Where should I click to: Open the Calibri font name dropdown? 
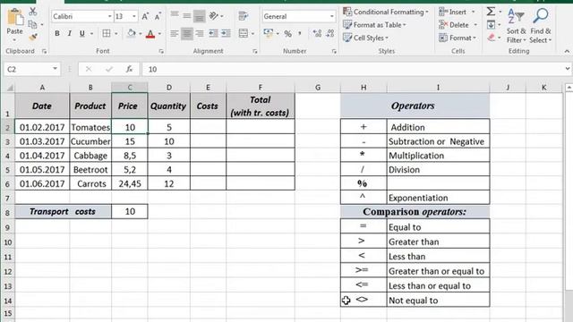click(x=109, y=16)
